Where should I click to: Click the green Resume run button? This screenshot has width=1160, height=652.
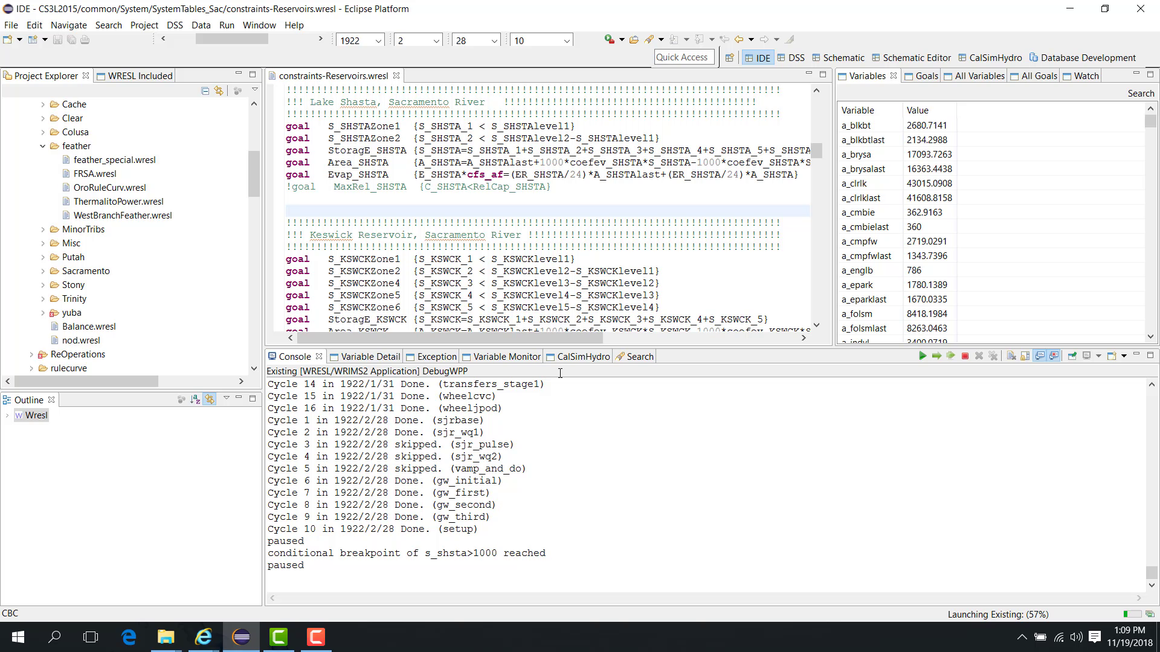pyautogui.click(x=923, y=356)
